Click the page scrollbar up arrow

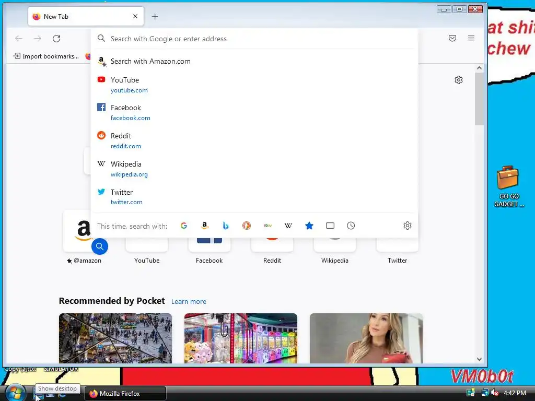click(x=479, y=68)
